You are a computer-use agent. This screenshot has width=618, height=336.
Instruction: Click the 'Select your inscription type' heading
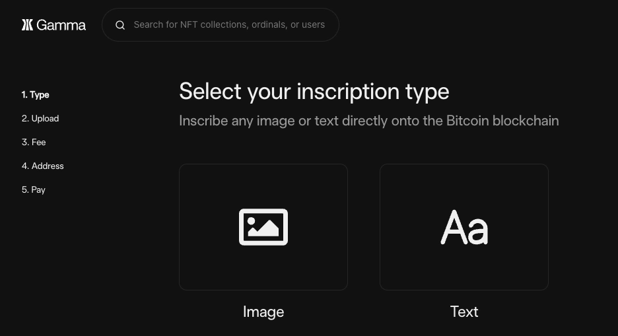coord(314,92)
